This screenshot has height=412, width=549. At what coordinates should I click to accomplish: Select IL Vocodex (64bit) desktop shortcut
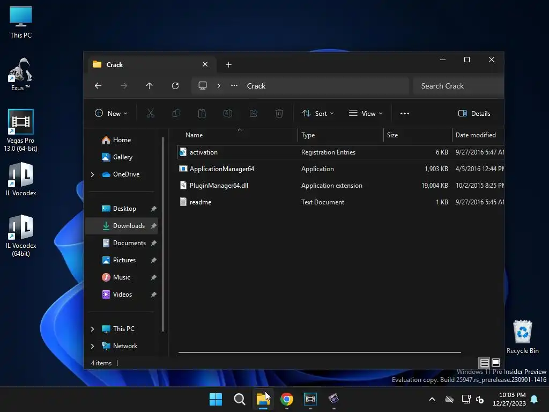(21, 236)
